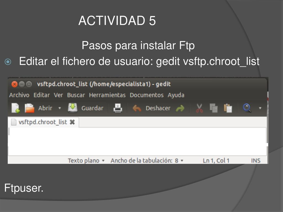Click the document icon on the tab
Viewport: 283px width, 212px height.
tap(14, 122)
